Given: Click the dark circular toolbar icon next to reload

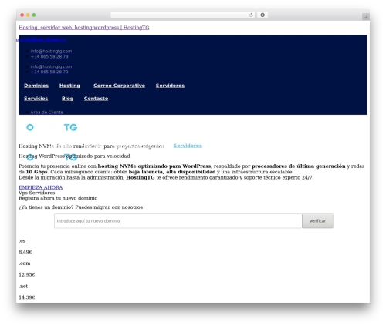Looking at the screenshot, I should click(x=262, y=15).
